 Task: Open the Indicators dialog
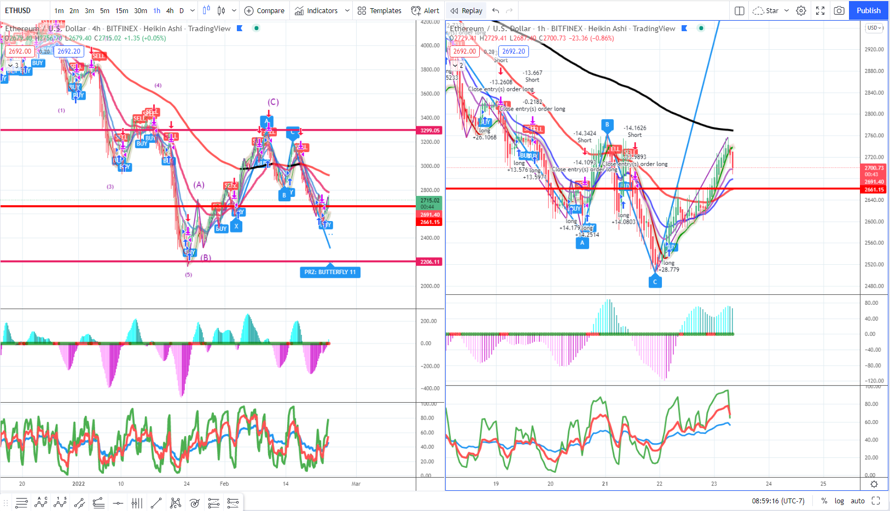[x=316, y=10]
